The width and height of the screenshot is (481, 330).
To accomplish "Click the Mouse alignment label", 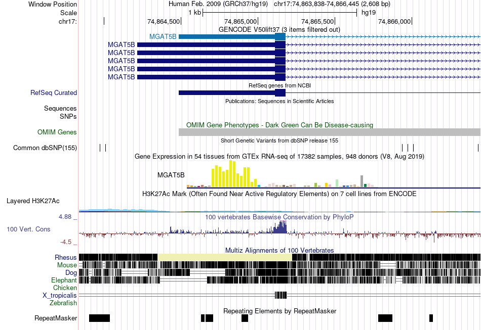I will [x=67, y=265].
